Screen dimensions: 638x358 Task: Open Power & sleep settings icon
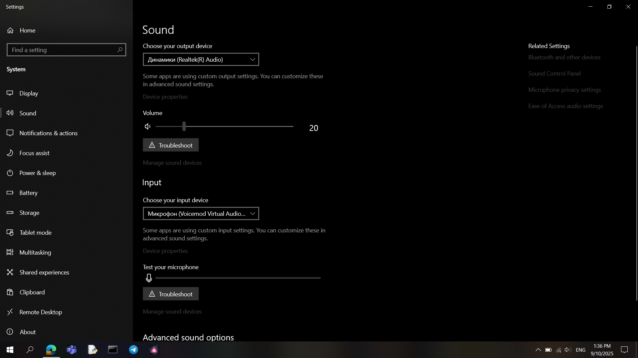point(10,173)
